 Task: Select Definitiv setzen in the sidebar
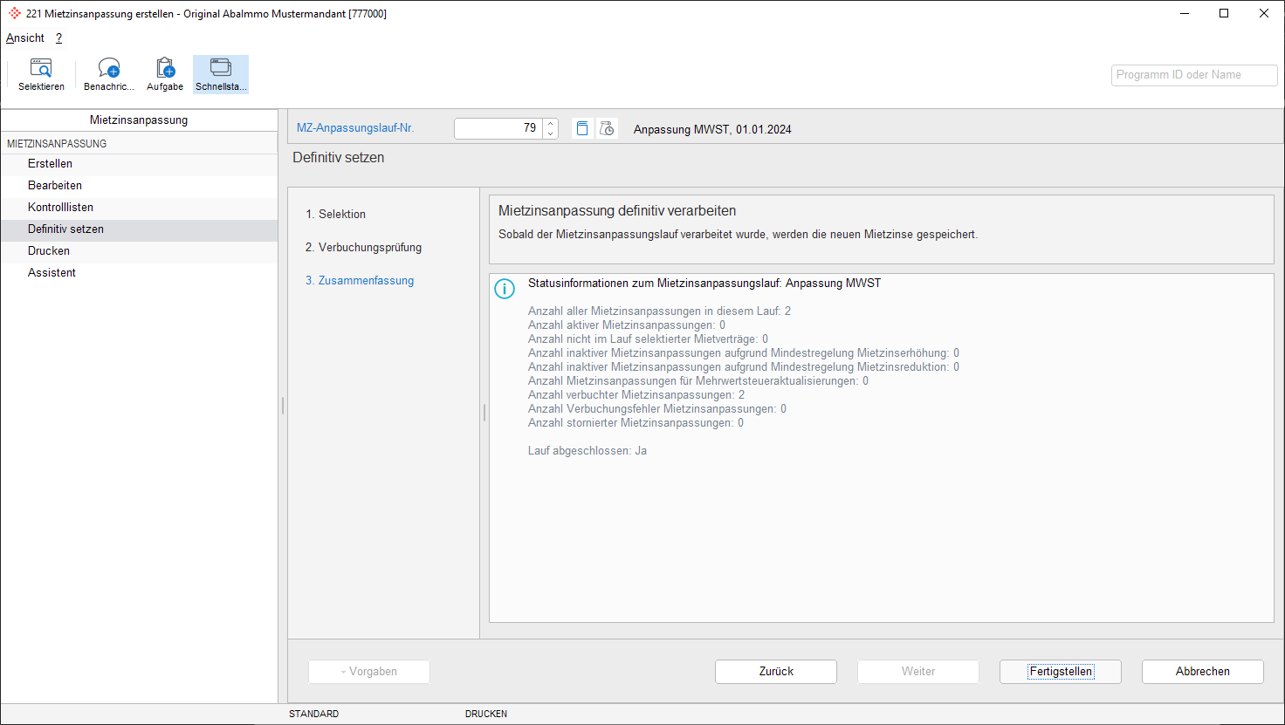pos(139,229)
